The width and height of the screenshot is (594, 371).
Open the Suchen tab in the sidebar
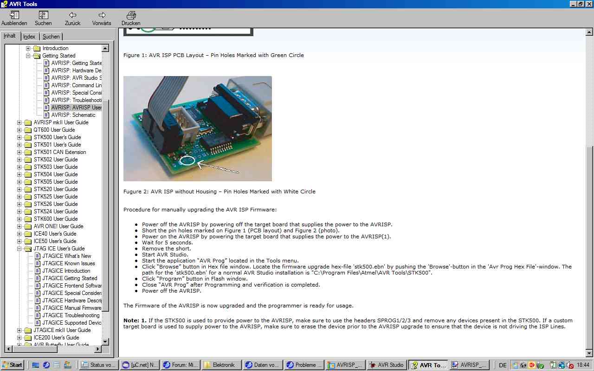point(51,36)
